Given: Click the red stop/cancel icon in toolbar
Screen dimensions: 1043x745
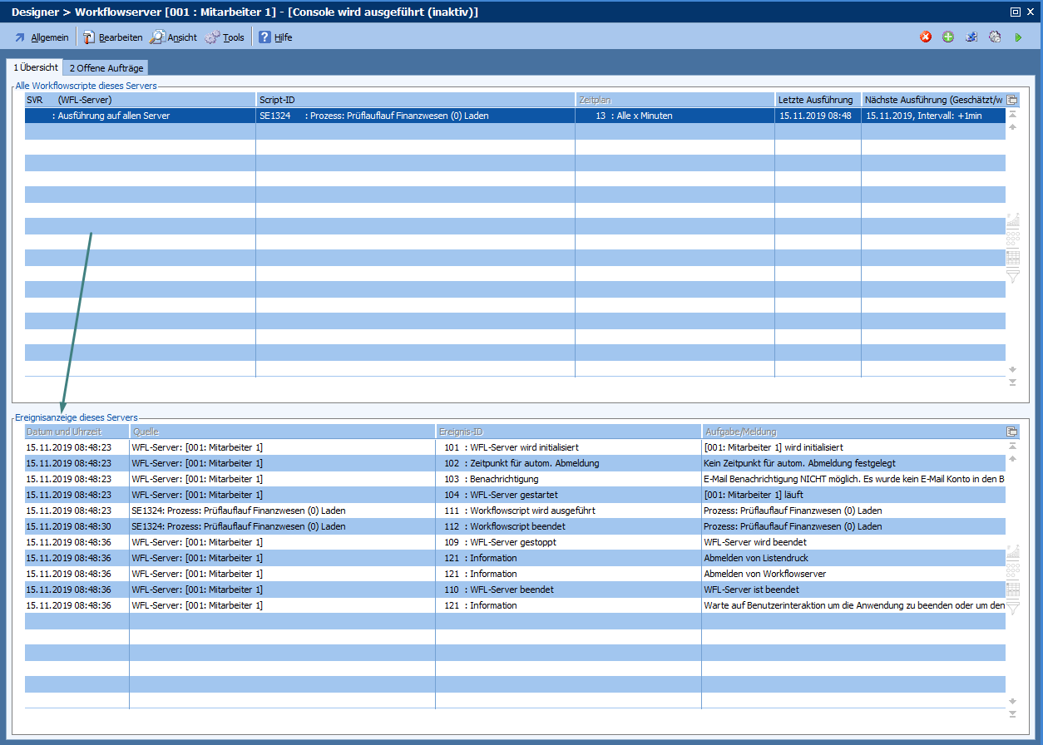Looking at the screenshot, I should 925,37.
